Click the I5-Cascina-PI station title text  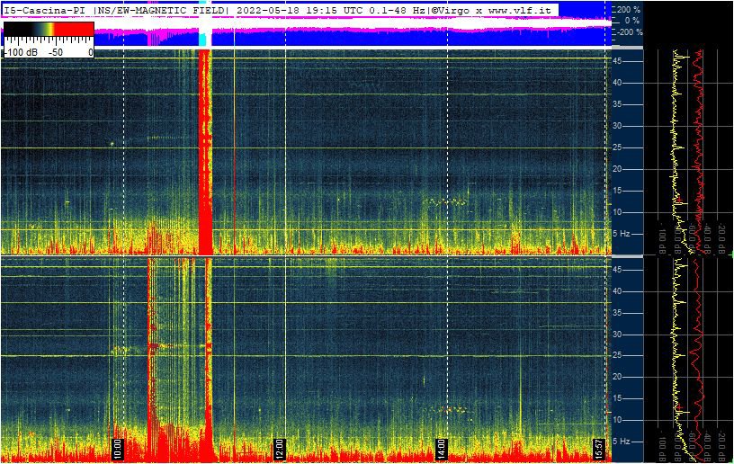45,9
